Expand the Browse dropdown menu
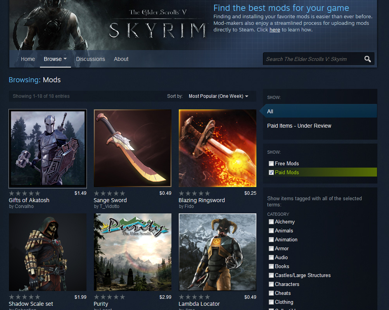Screen dimensions: 389x310 [55, 59]
